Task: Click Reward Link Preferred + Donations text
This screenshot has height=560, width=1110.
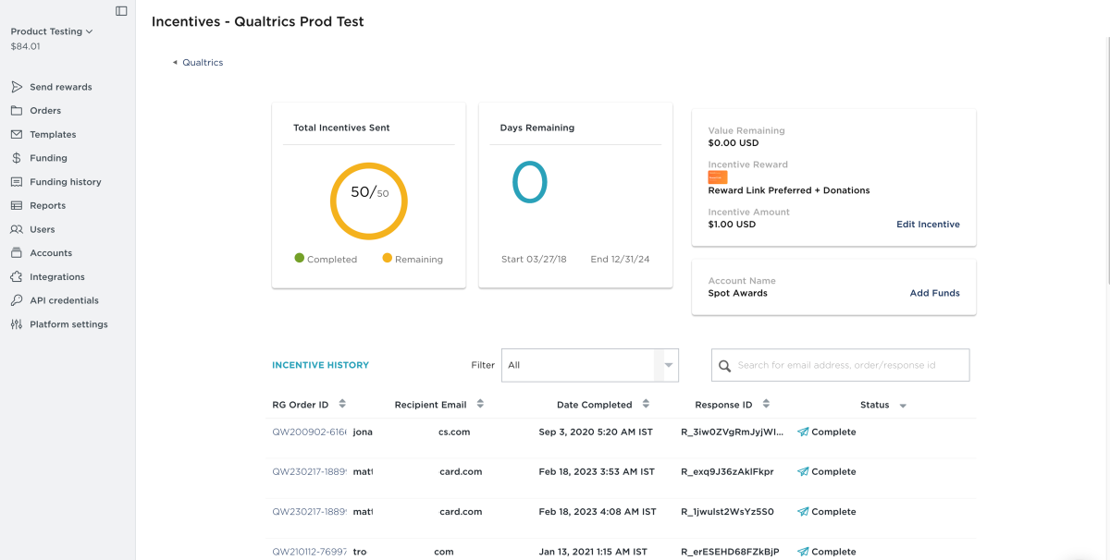Action: click(x=789, y=190)
